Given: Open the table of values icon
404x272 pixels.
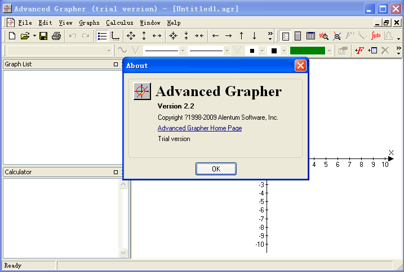Looking at the screenshot, I should tap(310, 36).
